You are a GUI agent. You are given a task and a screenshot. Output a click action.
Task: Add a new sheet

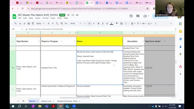click(18, 101)
